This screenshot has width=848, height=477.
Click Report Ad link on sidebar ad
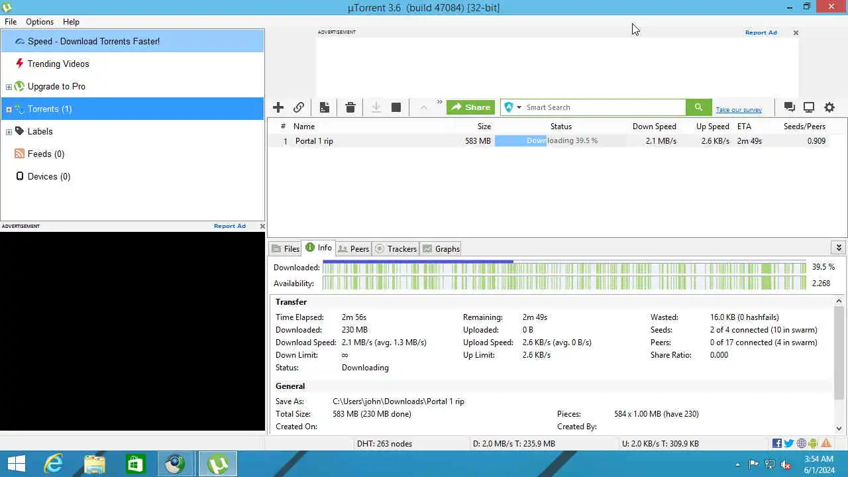230,226
